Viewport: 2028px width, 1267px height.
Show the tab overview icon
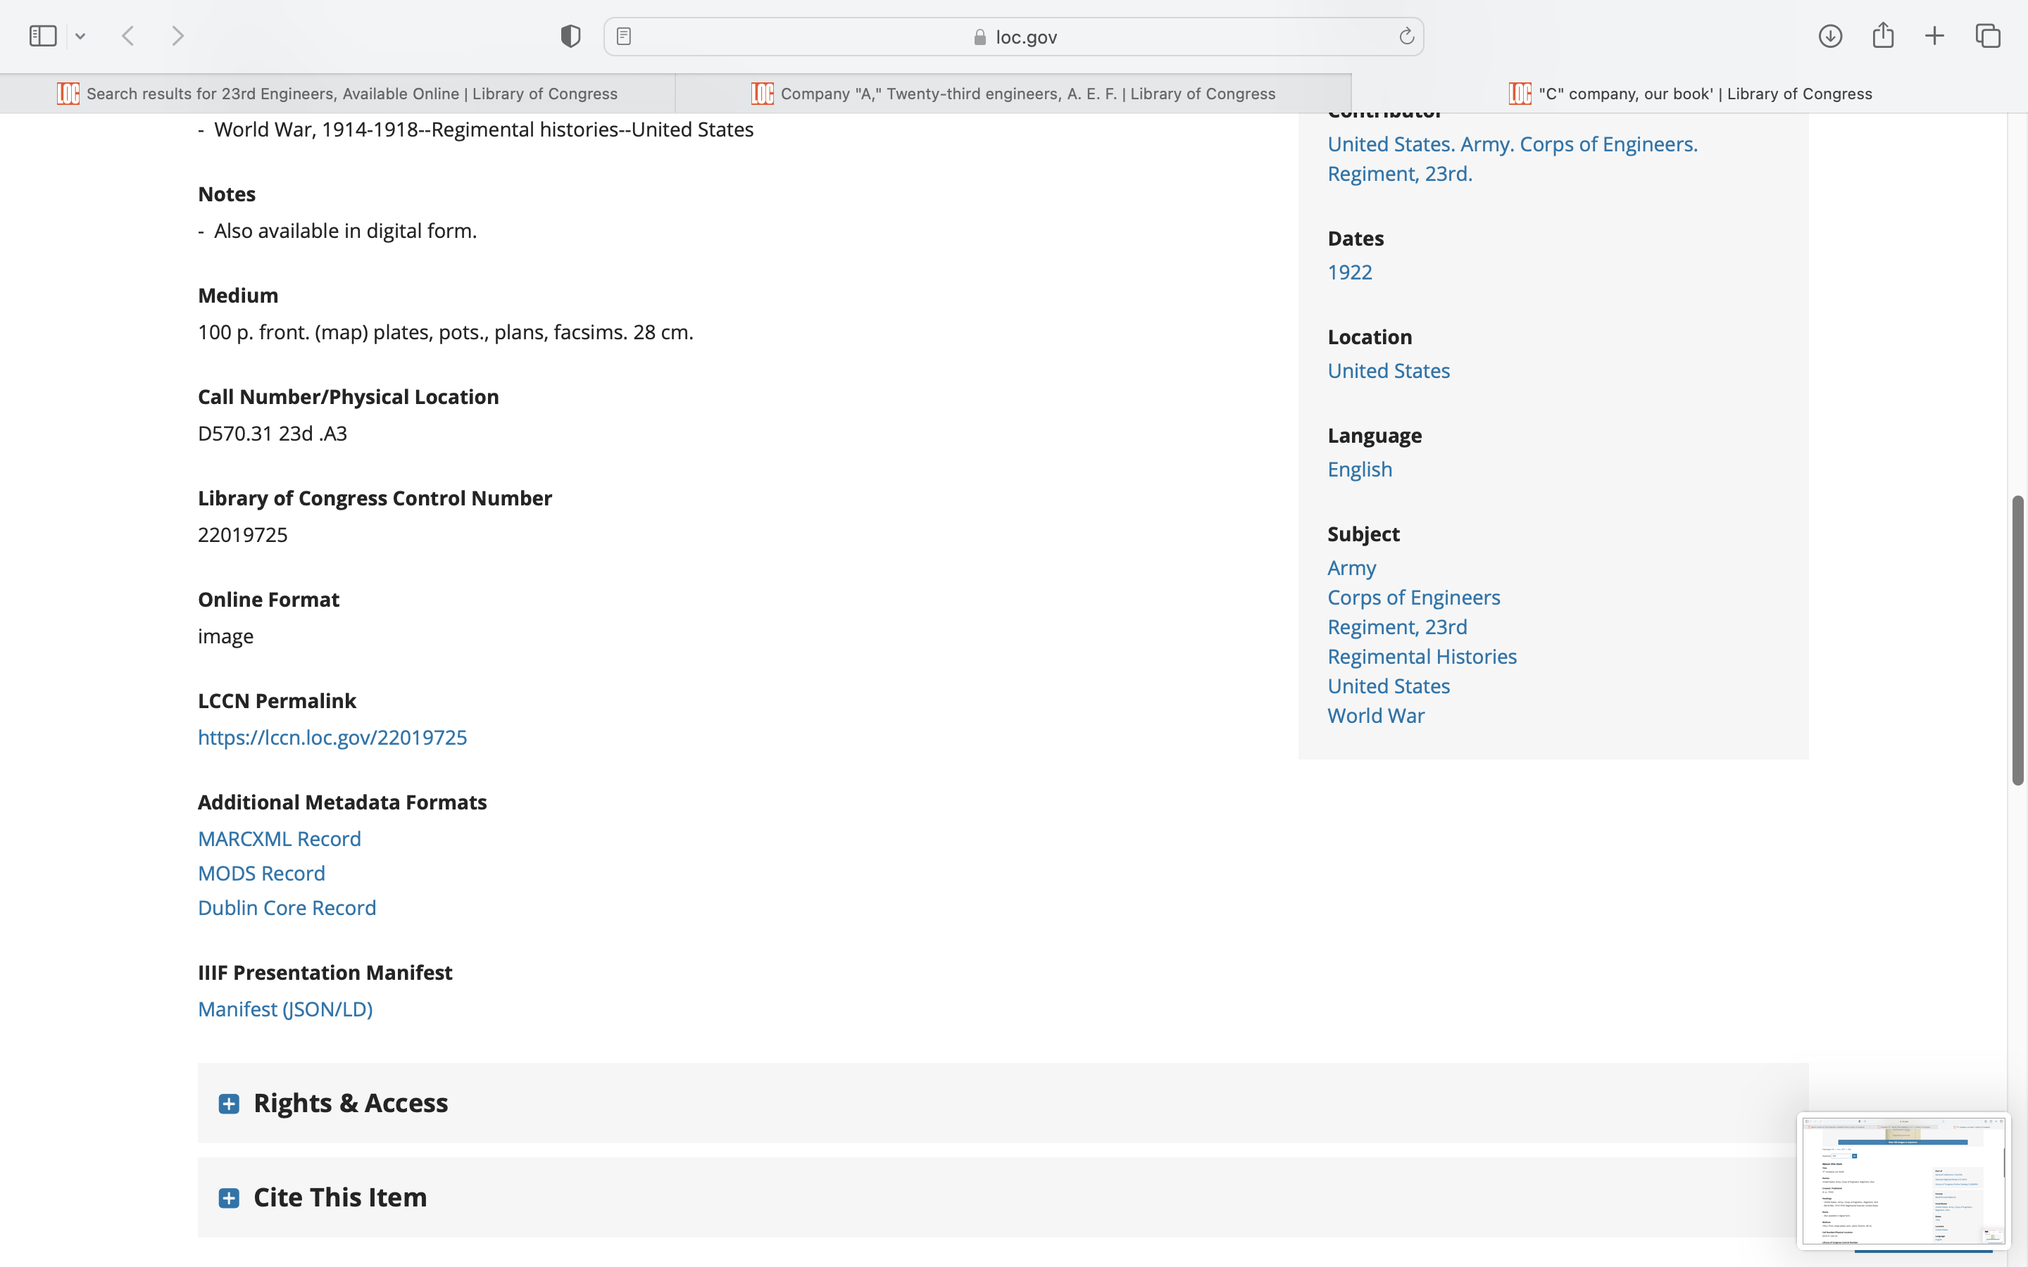[1988, 36]
